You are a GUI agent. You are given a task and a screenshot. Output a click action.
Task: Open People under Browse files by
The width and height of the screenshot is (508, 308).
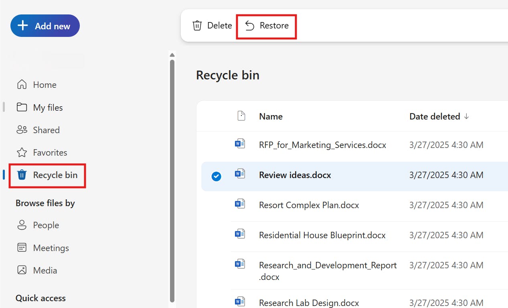click(x=46, y=225)
